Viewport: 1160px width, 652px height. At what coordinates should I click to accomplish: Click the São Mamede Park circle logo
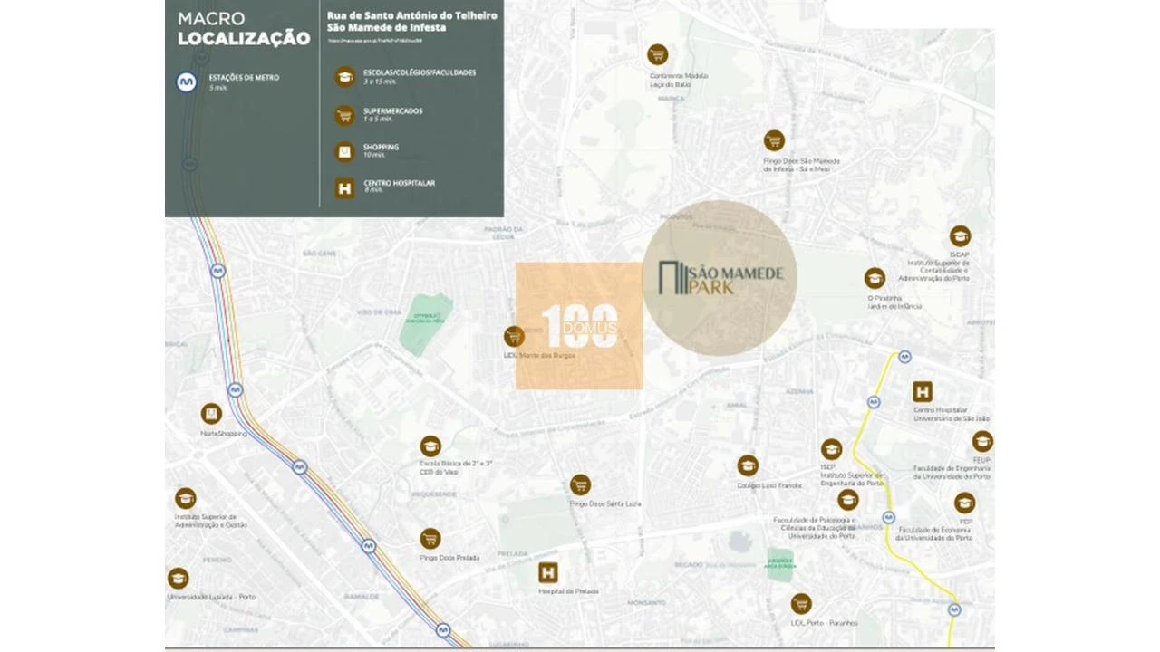point(720,278)
